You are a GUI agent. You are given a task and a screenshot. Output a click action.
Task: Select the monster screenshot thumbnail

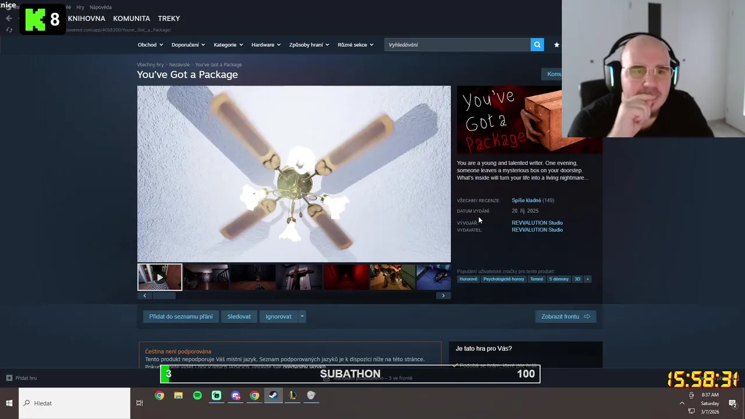pos(392,277)
